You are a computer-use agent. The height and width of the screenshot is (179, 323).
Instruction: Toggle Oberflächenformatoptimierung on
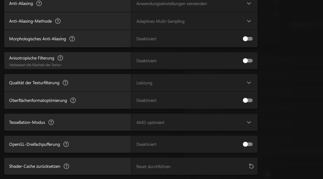248,100
